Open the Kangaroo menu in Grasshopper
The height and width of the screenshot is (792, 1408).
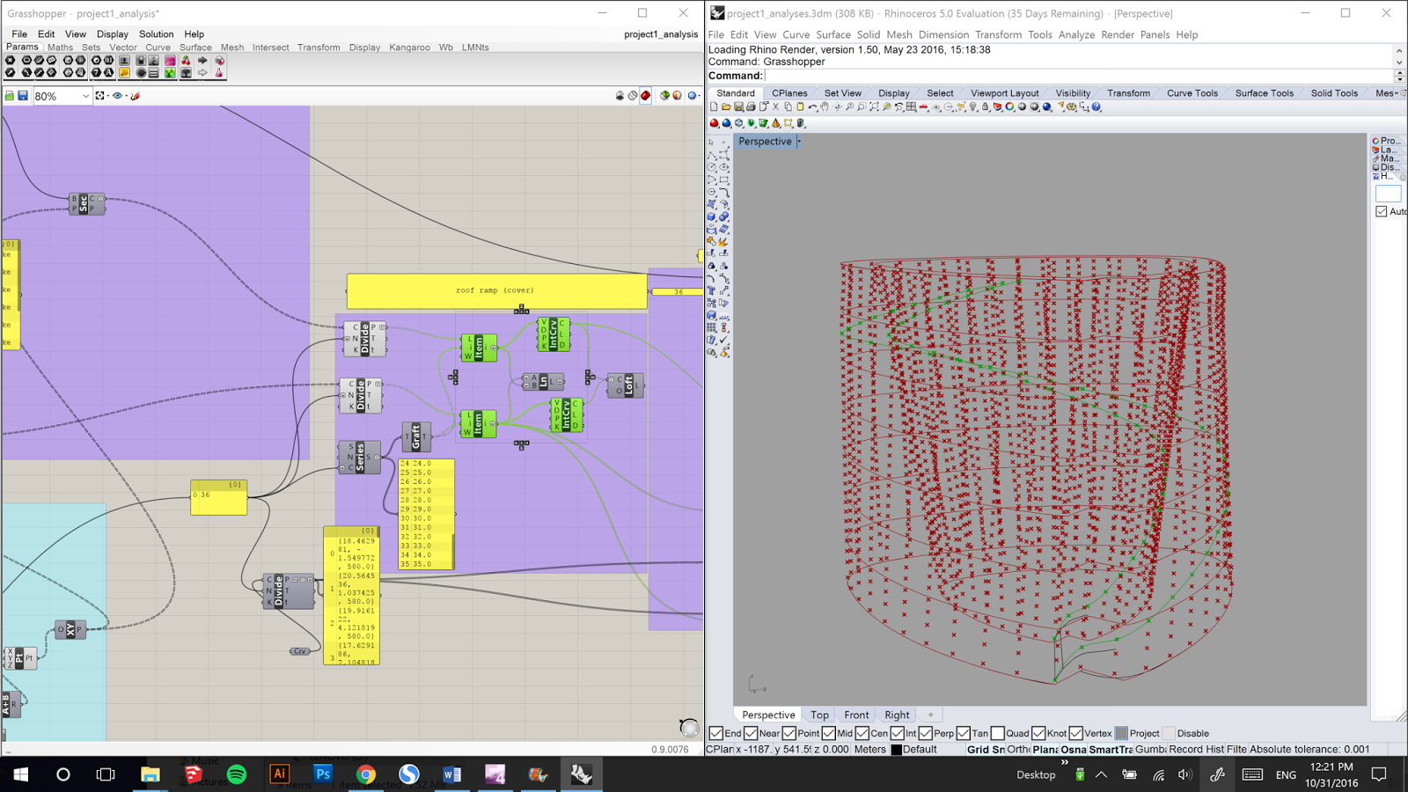(409, 48)
